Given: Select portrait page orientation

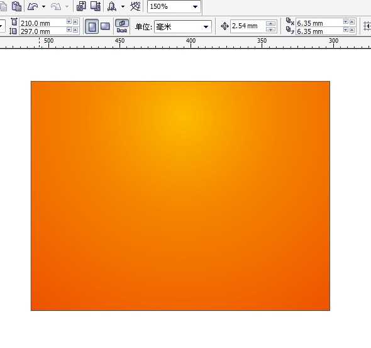Looking at the screenshot, I should coord(92,26).
